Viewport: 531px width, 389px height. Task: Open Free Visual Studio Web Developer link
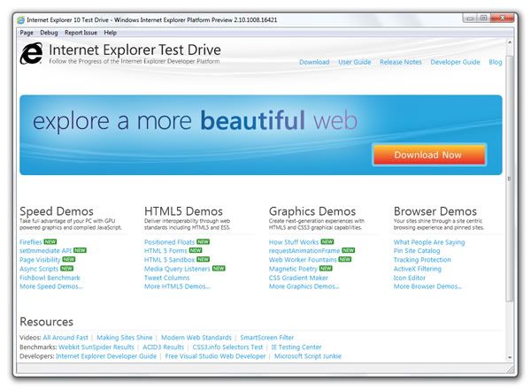coord(215,356)
